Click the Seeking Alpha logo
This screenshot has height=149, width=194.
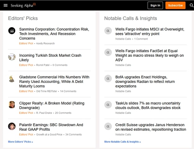[x=23, y=6]
